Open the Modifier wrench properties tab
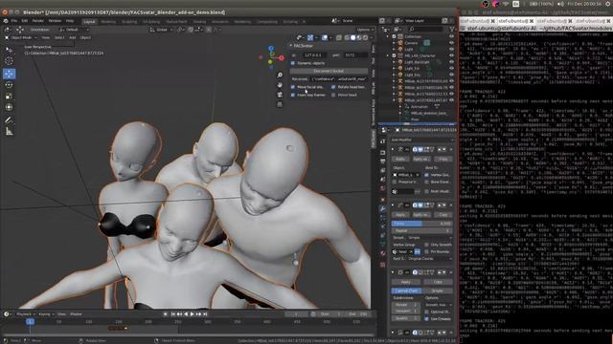 pyautogui.click(x=383, y=209)
